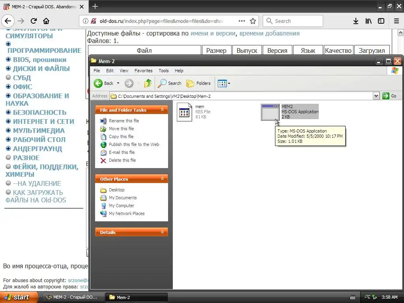Go to Desktop in Other Places
This screenshot has width=404, height=303.
point(116,190)
